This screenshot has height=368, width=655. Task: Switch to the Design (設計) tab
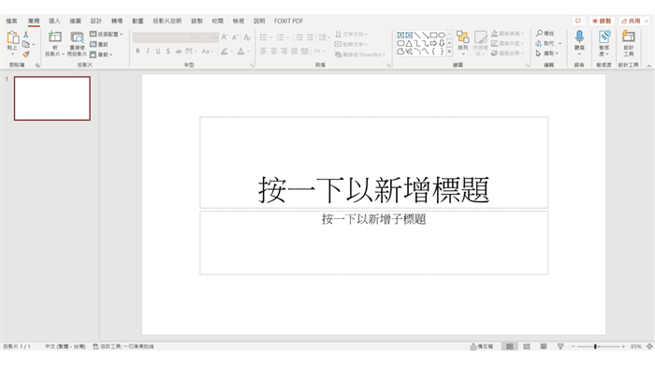coord(96,21)
